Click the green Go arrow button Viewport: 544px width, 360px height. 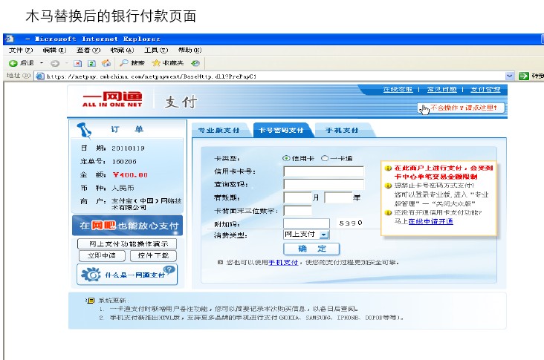tap(523, 76)
